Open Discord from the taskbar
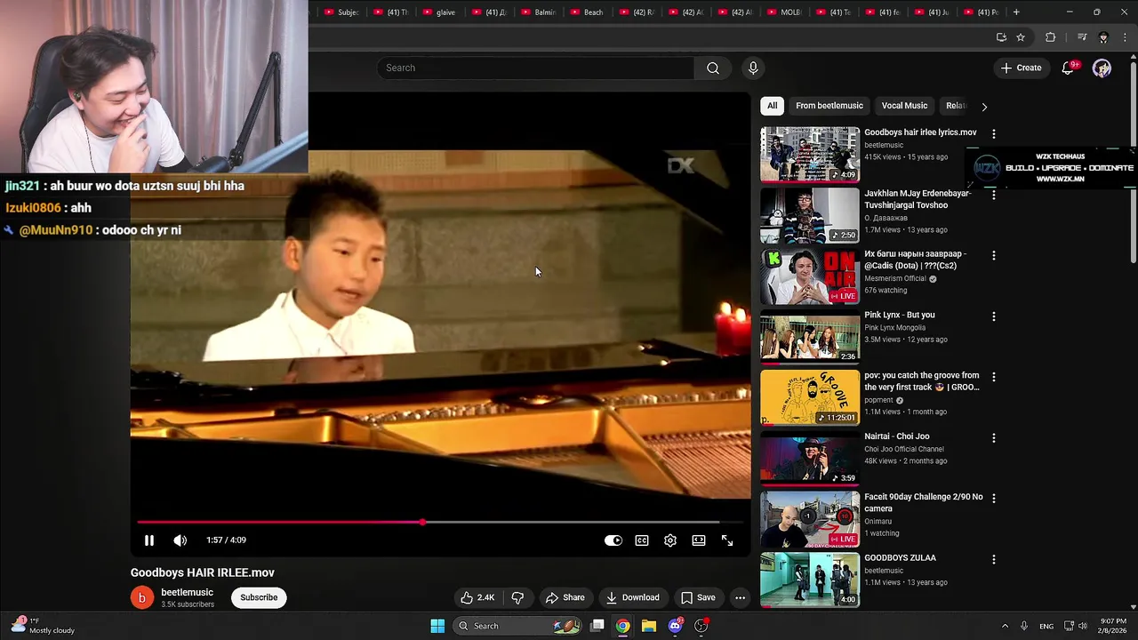The image size is (1138, 640). pos(675,626)
